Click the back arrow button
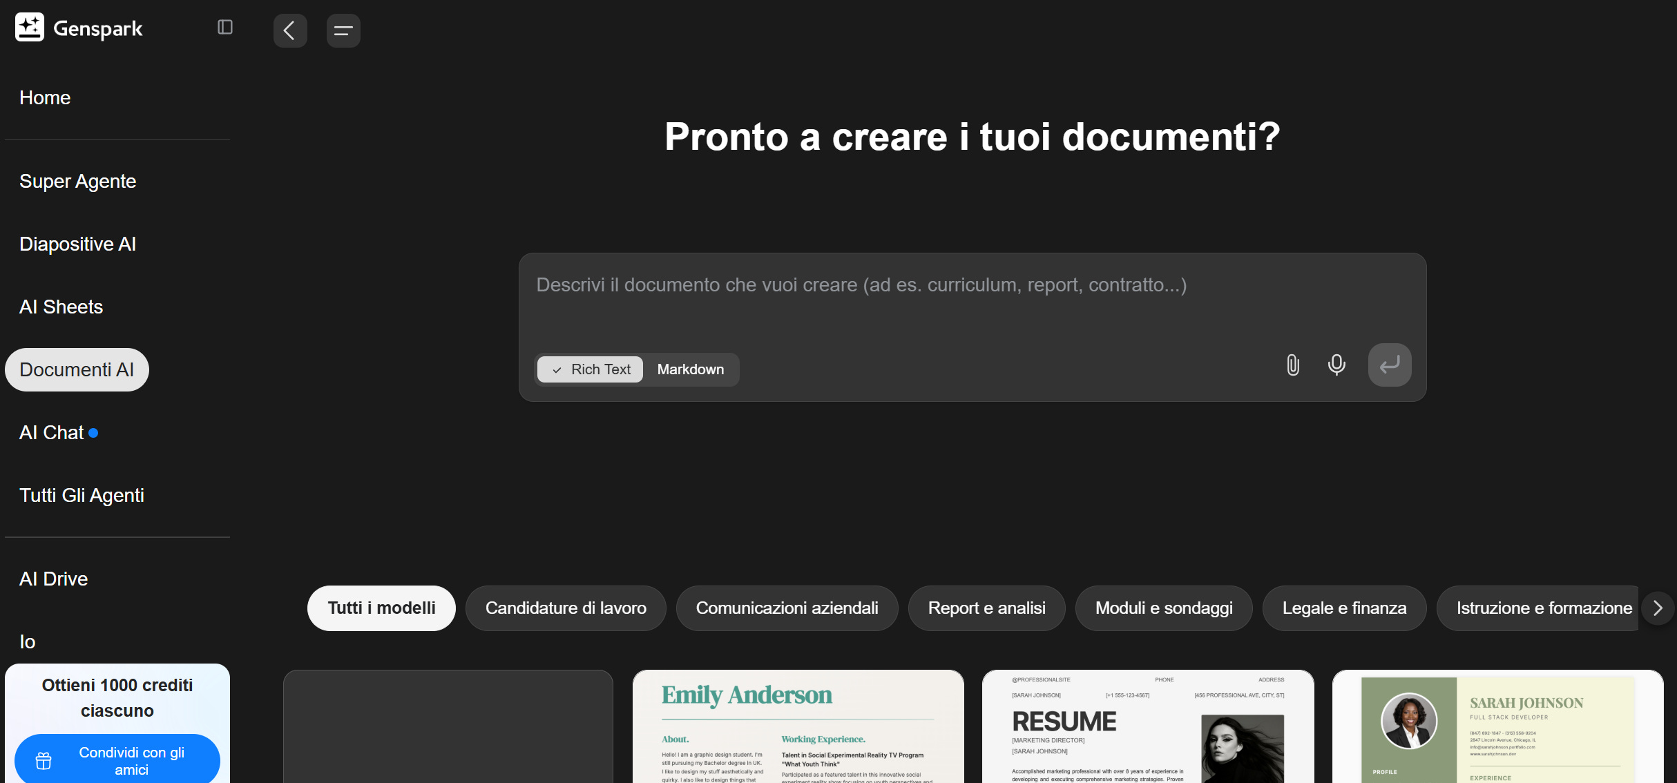The width and height of the screenshot is (1677, 783). click(x=290, y=30)
